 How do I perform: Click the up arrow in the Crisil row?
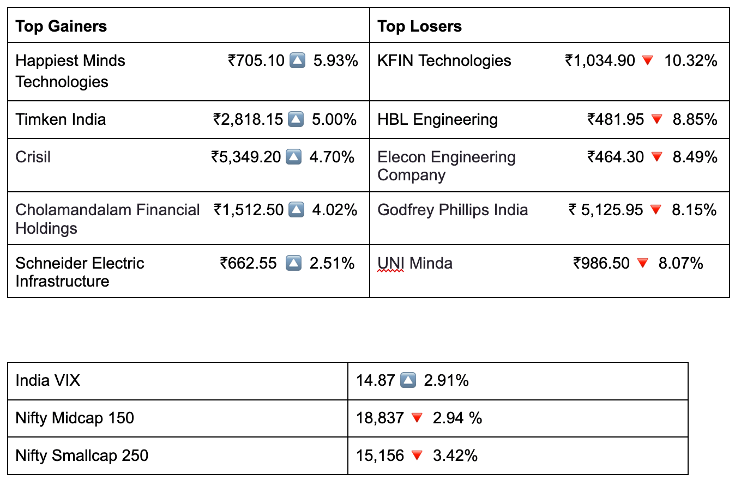[293, 157]
